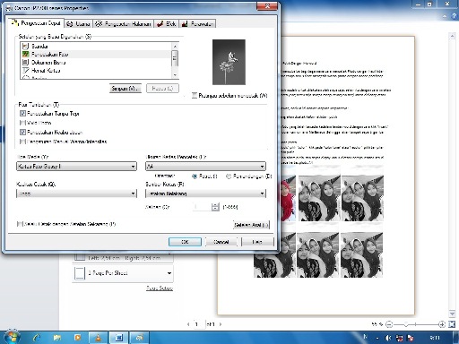
Task: Click the Hapus button
Action: click(162, 89)
